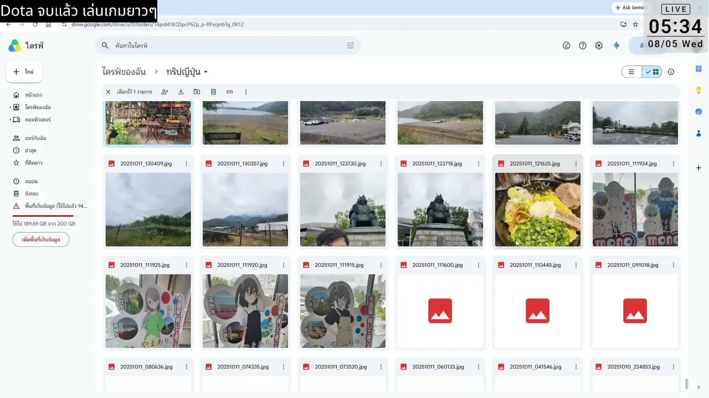Open more menu for 20251011_121625.jpg
This screenshot has height=398, width=709.
(x=576, y=164)
